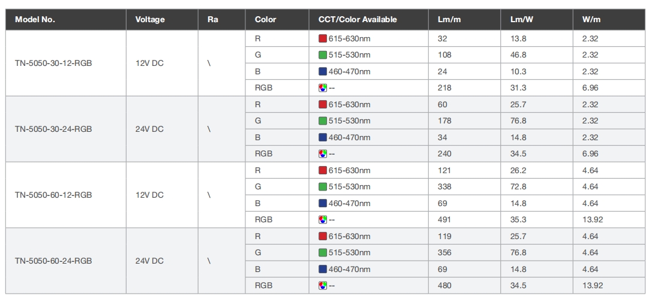The image size is (652, 299).
Task: Select the TN-5050-60-24-RGB model cell
Action: pos(66,261)
